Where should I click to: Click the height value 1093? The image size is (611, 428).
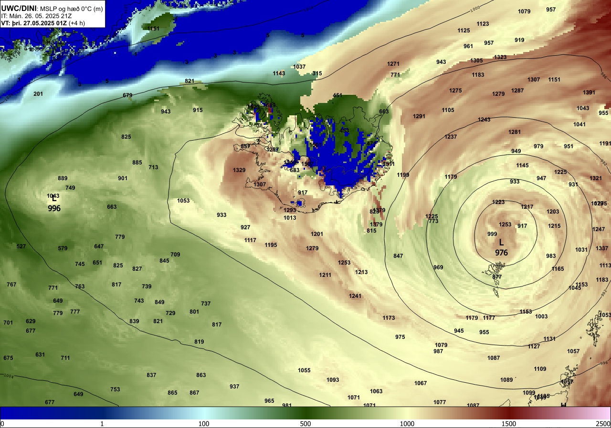tap(333, 380)
